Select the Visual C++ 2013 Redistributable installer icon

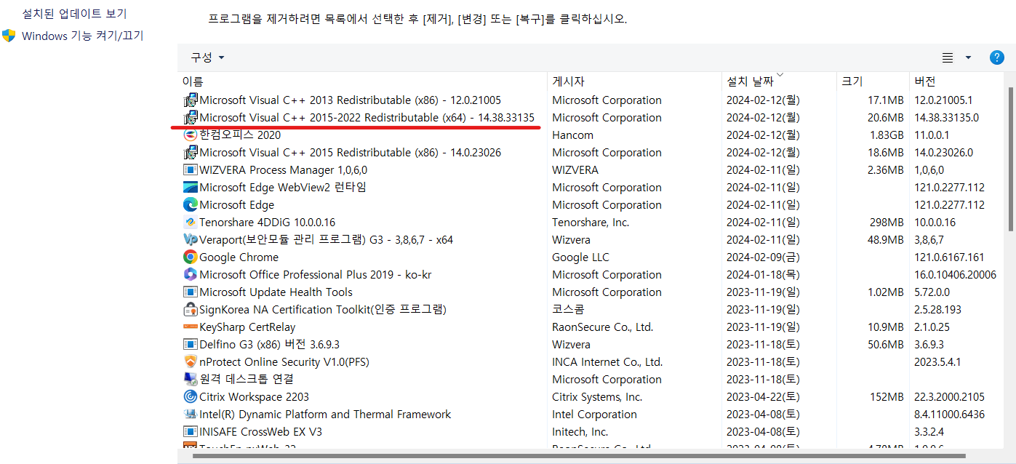(190, 100)
